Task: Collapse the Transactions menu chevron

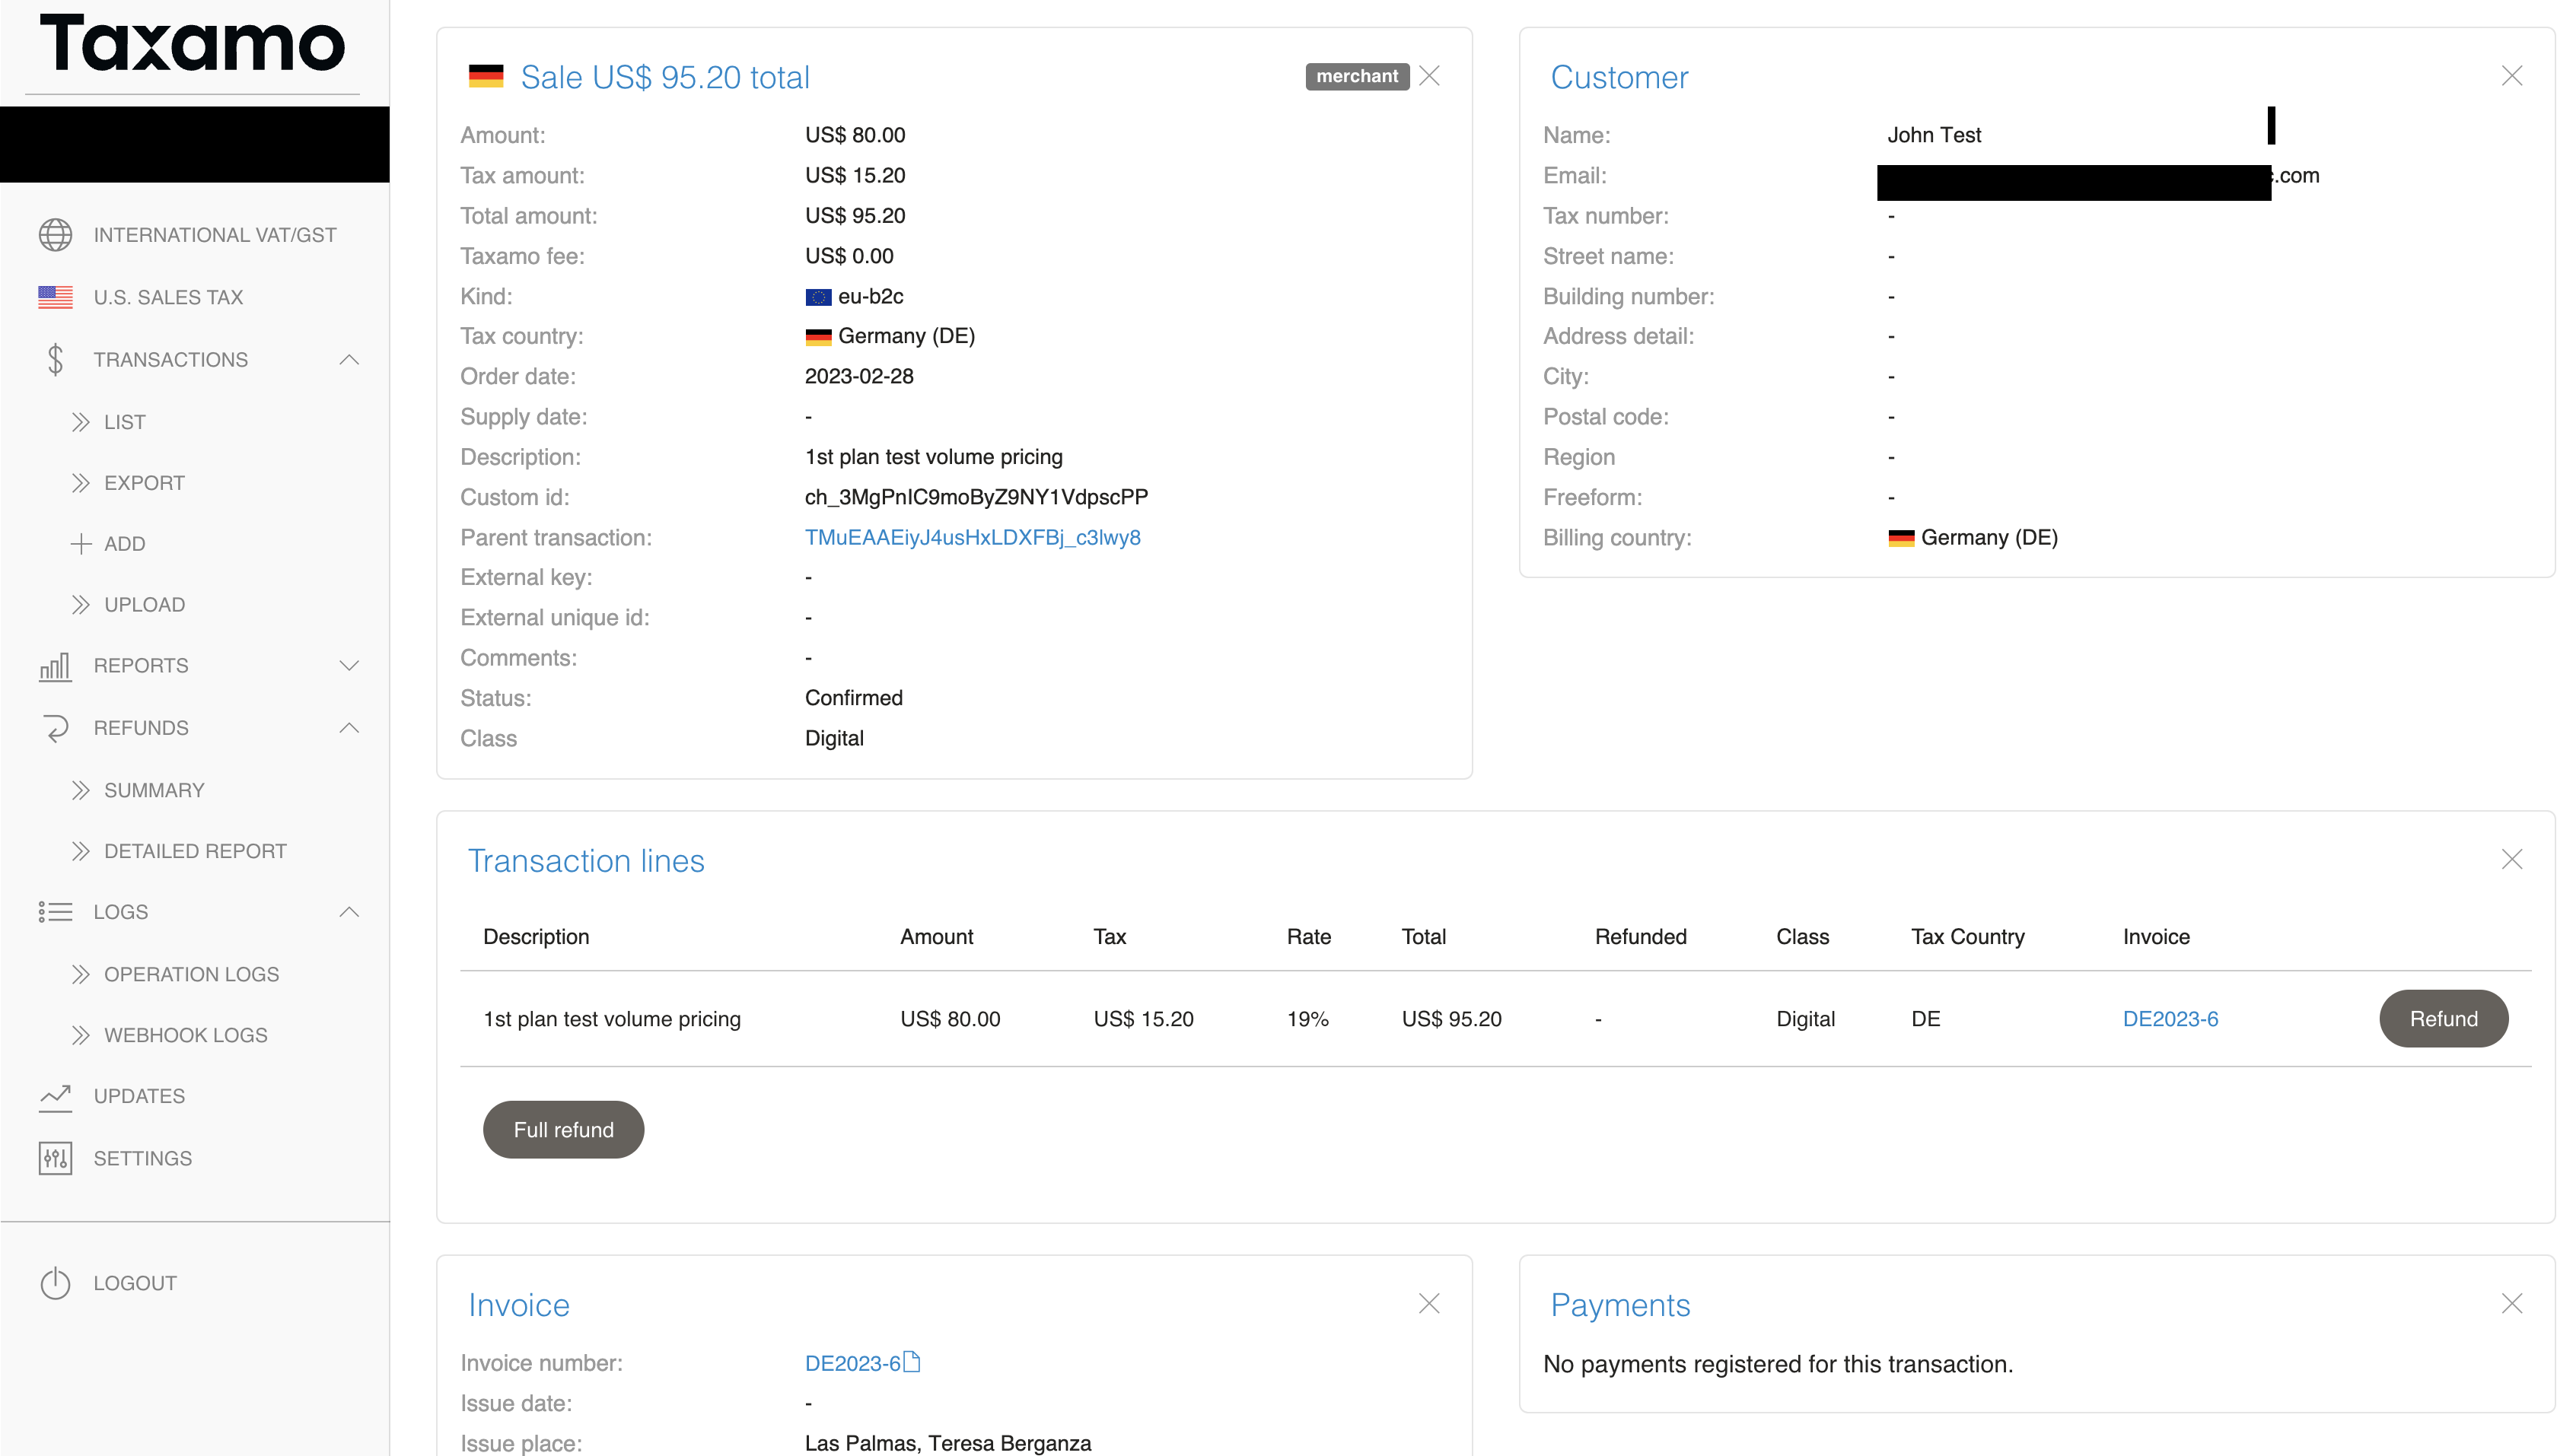Action: [349, 360]
